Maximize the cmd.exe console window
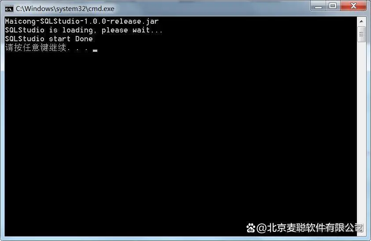 coord(333,6)
